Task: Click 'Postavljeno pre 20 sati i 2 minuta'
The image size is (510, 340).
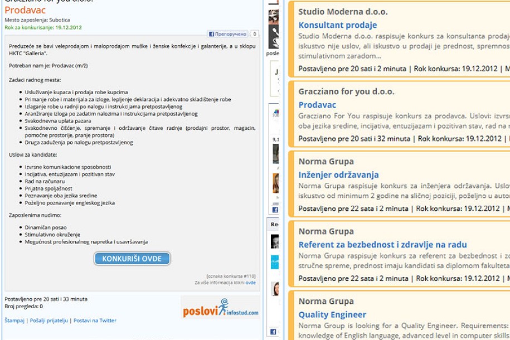Action: pyautogui.click(x=352, y=69)
